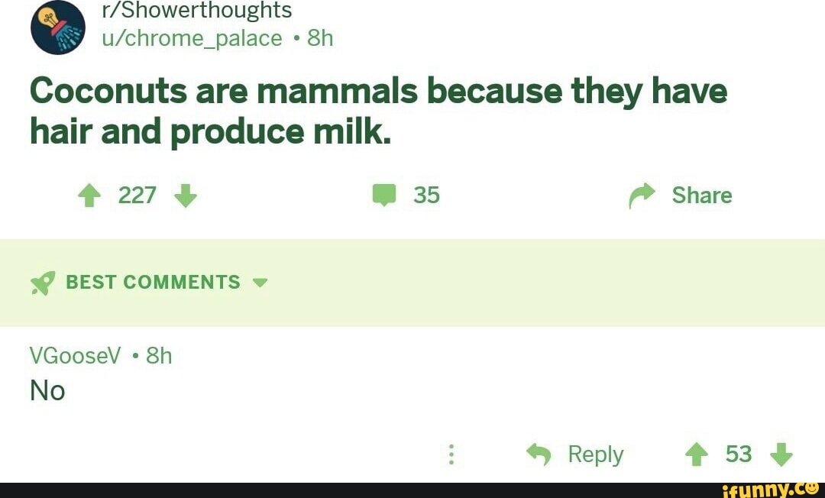This screenshot has width=825, height=498.
Task: Expand the Best Comments sort dropdown
Action: [x=260, y=283]
